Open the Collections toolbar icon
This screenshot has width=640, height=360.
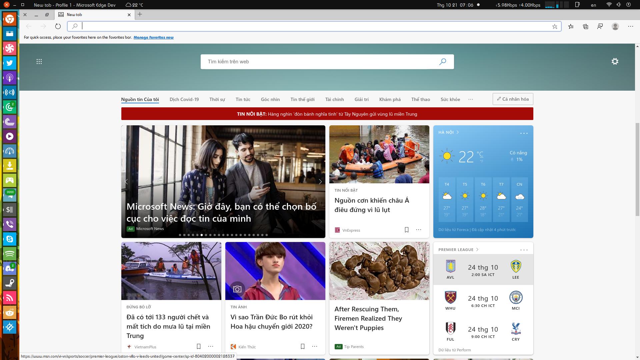click(x=586, y=26)
